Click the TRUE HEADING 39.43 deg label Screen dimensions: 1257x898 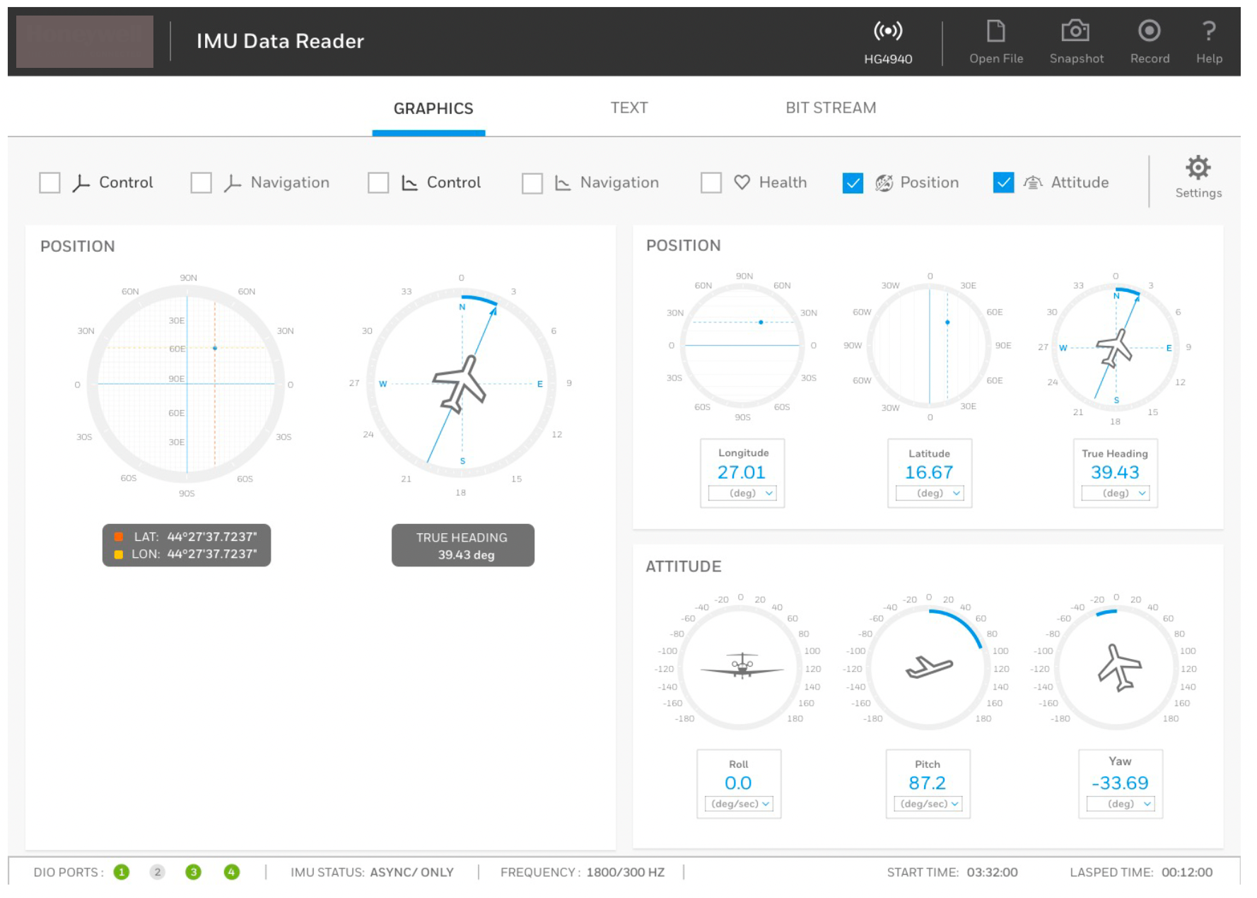462,545
